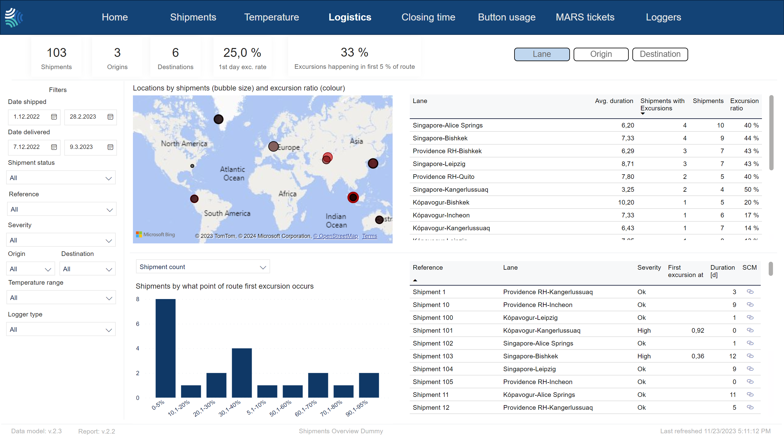Click the South America bubble on map
784x440 pixels.
click(x=194, y=199)
